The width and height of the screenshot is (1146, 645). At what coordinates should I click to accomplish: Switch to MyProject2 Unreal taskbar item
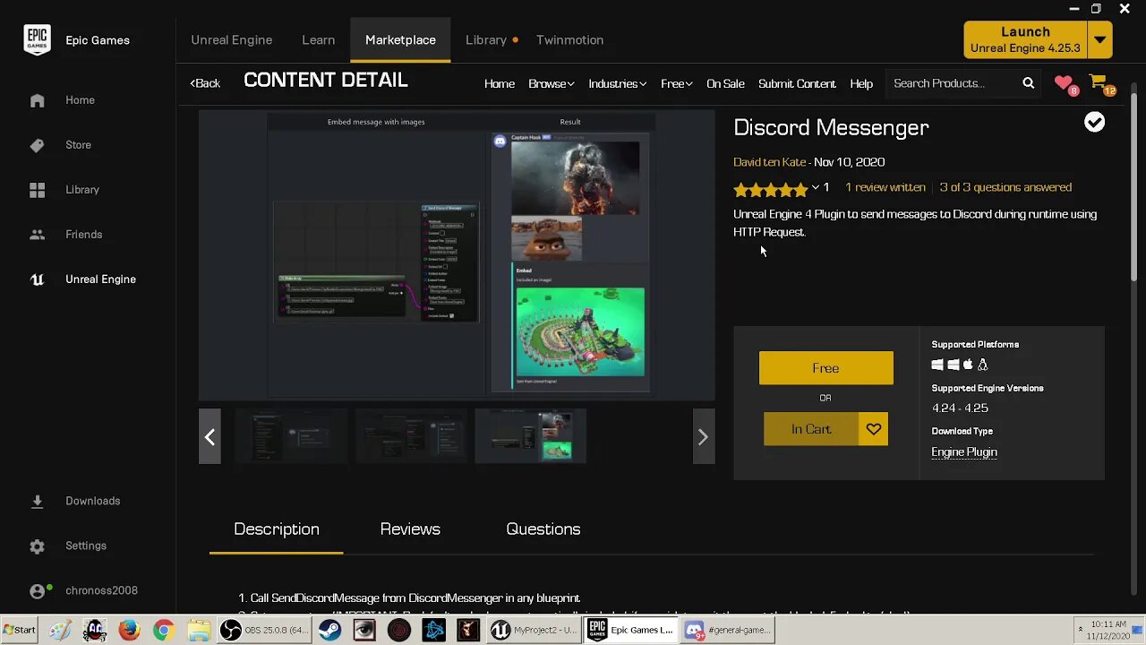coord(534,630)
